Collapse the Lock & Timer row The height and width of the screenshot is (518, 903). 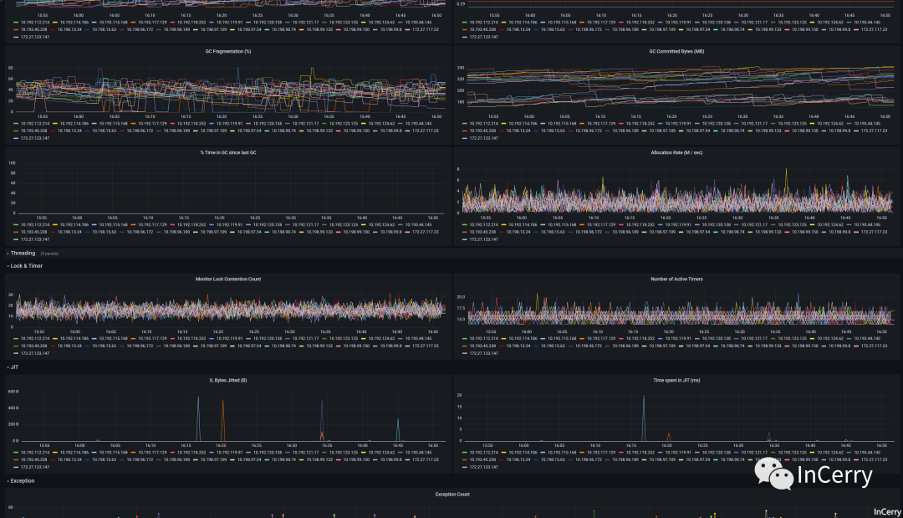[26, 266]
